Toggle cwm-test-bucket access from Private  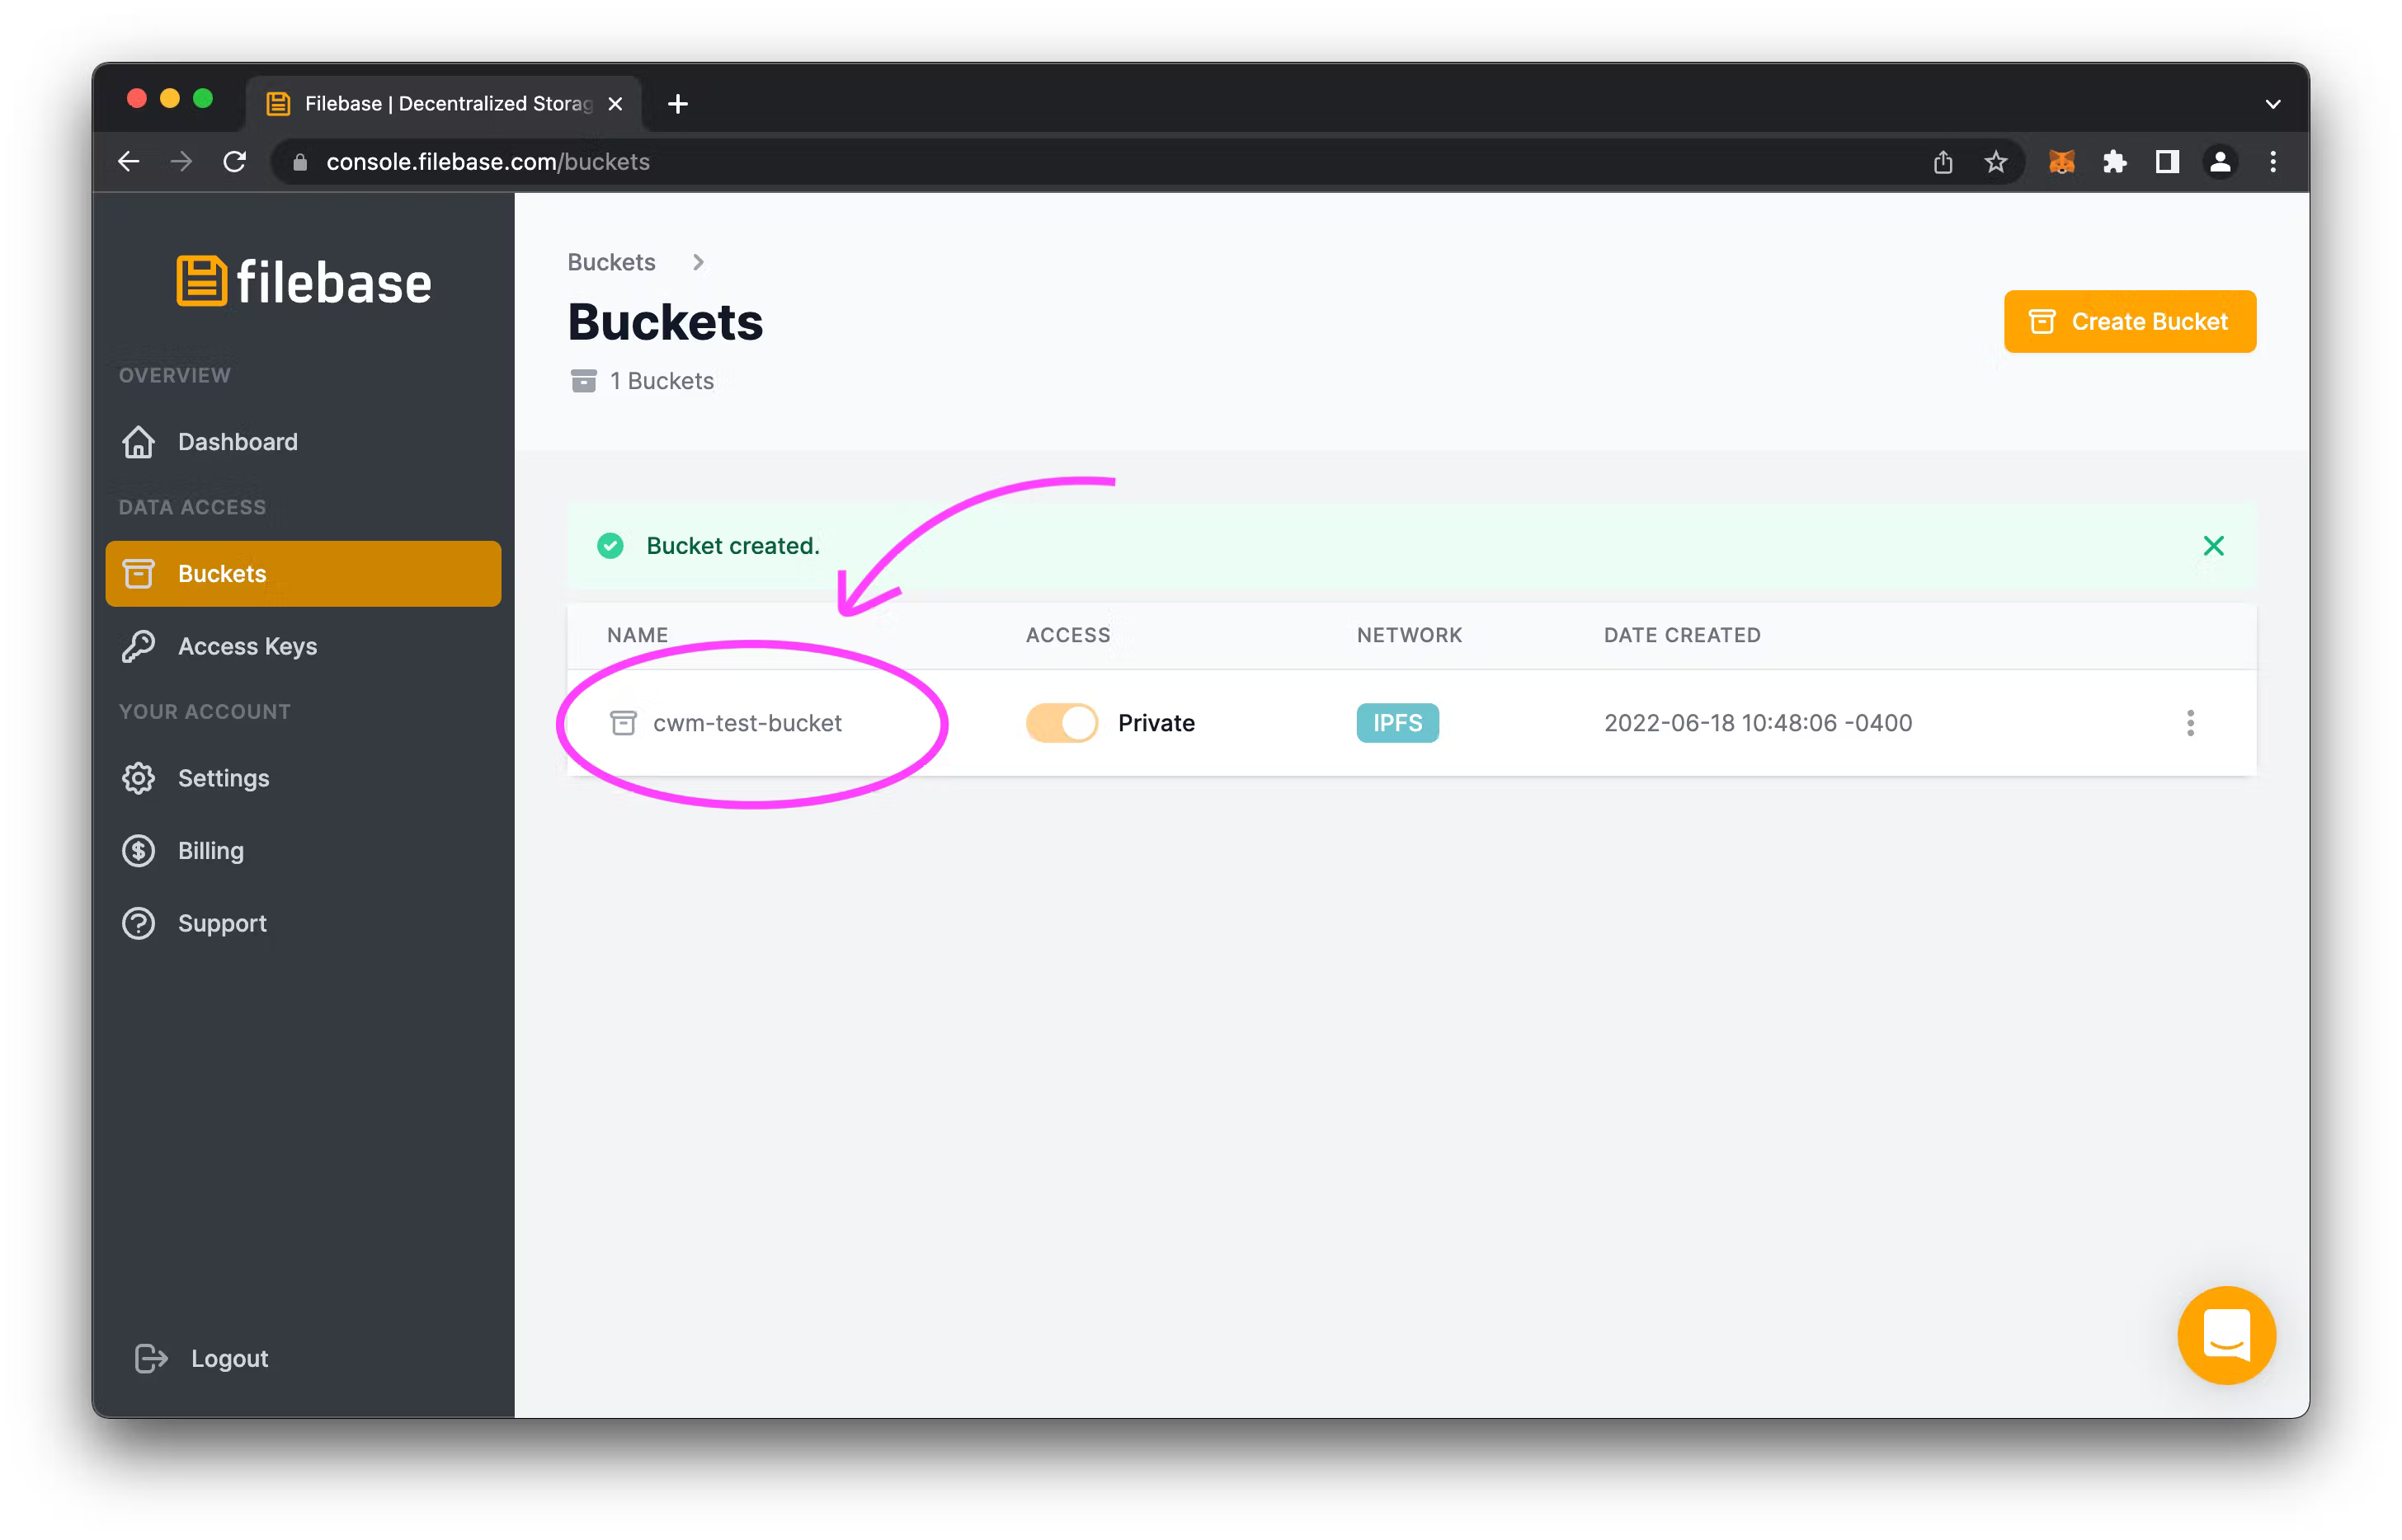pos(1062,722)
